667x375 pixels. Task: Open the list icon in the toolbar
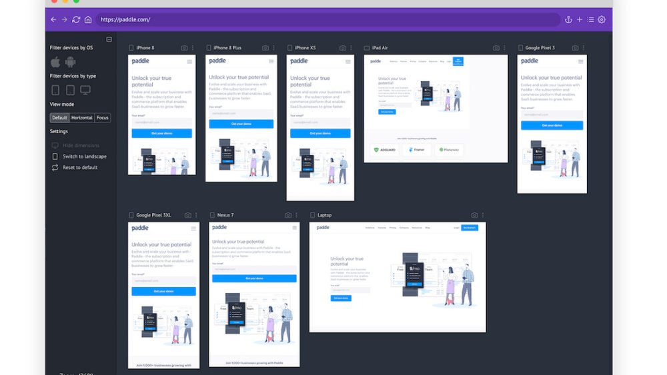pos(590,19)
